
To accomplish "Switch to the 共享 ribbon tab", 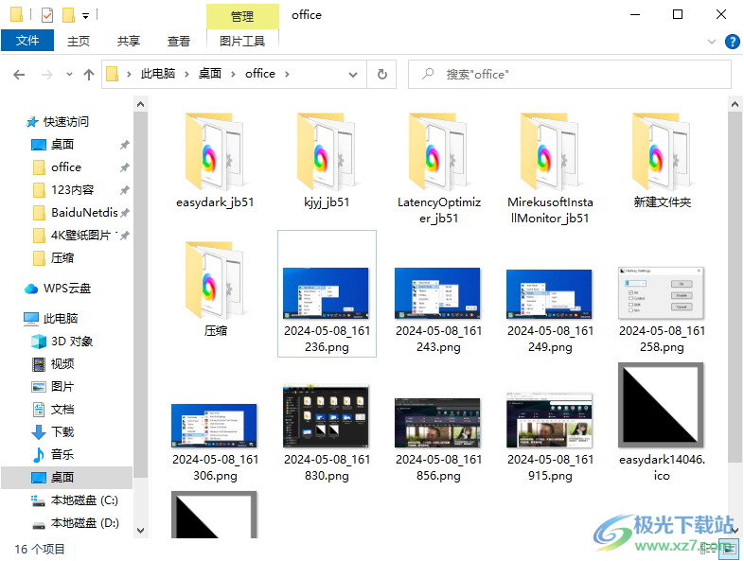I will (129, 42).
